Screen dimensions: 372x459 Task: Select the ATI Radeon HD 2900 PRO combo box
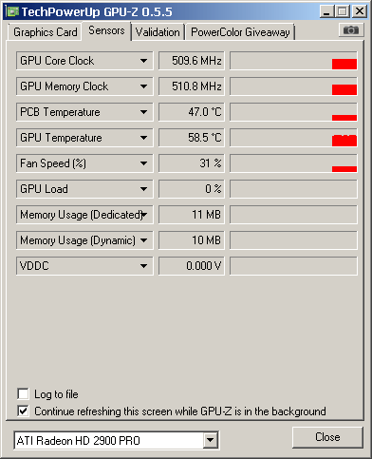click(116, 440)
